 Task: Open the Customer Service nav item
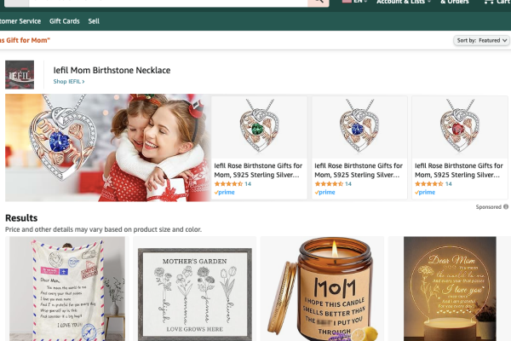[20, 21]
